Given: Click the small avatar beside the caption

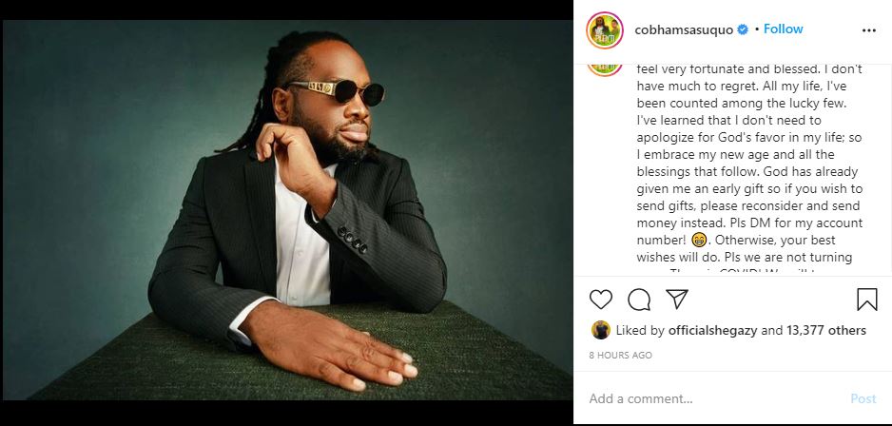Looking at the screenshot, I should pyautogui.click(x=605, y=63).
